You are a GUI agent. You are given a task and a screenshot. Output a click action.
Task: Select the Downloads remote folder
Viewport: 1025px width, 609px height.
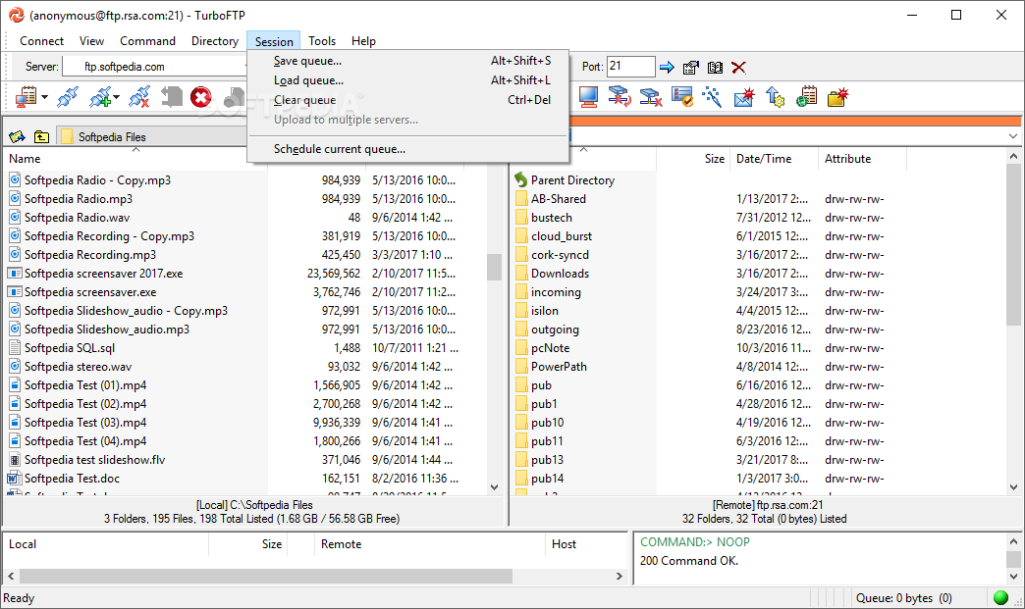[560, 274]
